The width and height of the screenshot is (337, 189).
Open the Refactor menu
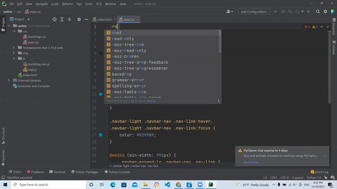pyautogui.click(x=67, y=4)
